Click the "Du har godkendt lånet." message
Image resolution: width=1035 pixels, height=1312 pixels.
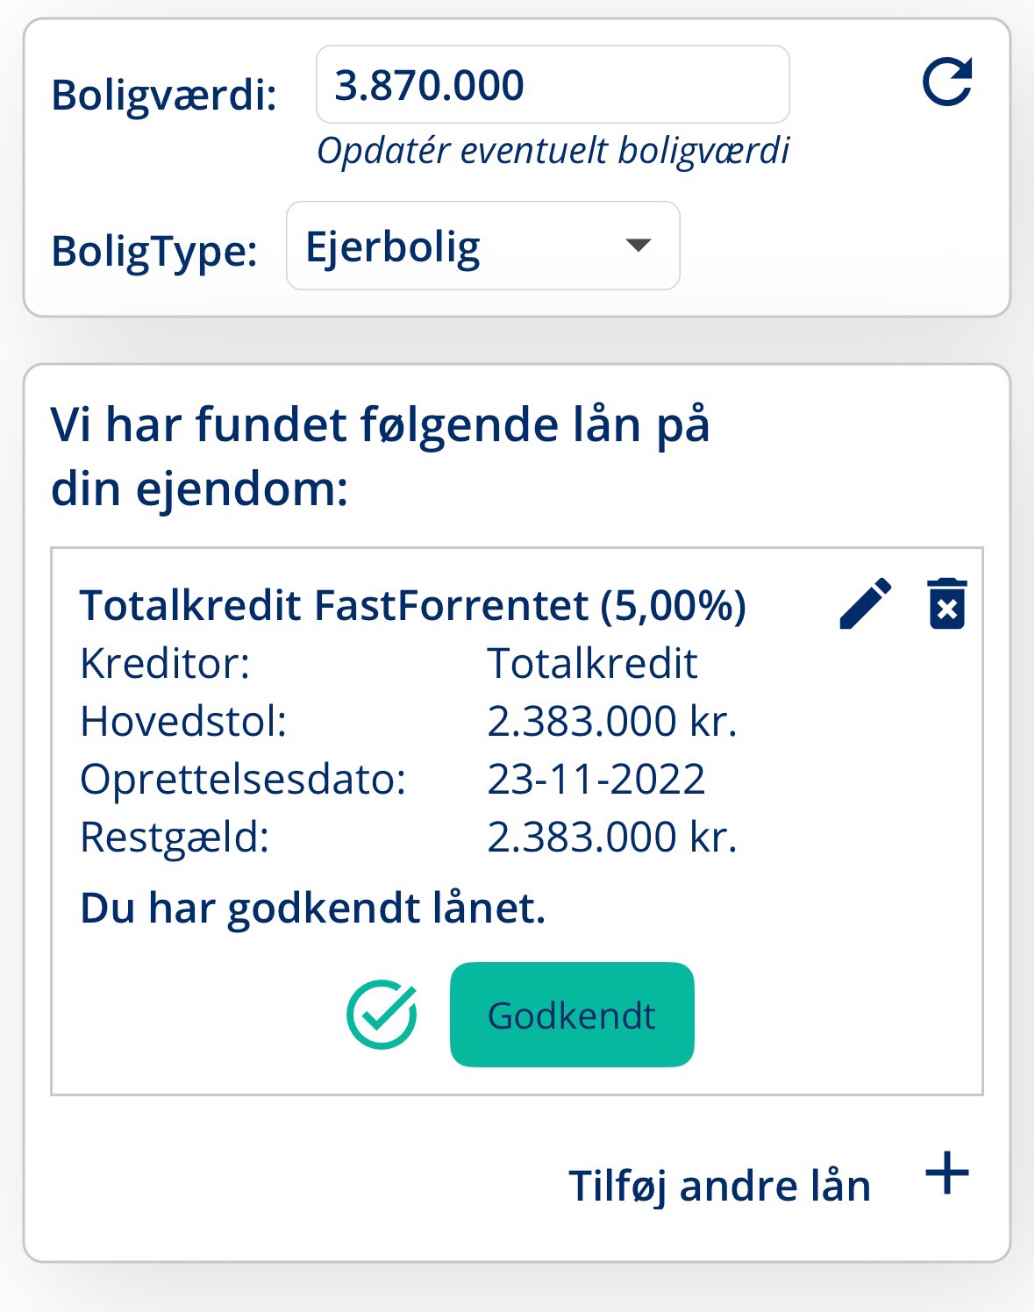point(312,908)
